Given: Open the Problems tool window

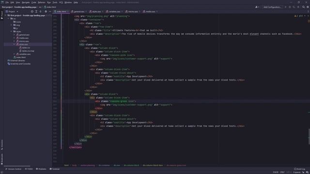Looking at the screenshot, I should [41, 169].
